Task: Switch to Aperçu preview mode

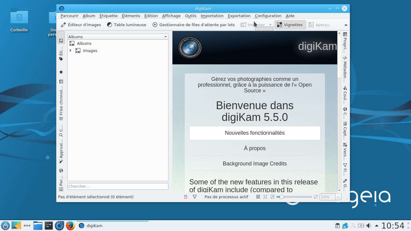Action: pyautogui.click(x=319, y=25)
